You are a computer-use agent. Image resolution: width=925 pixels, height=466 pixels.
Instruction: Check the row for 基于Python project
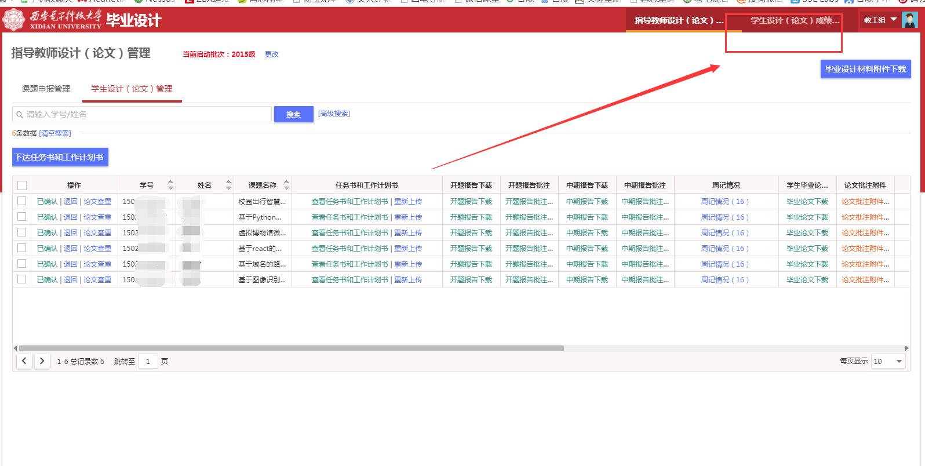22,217
